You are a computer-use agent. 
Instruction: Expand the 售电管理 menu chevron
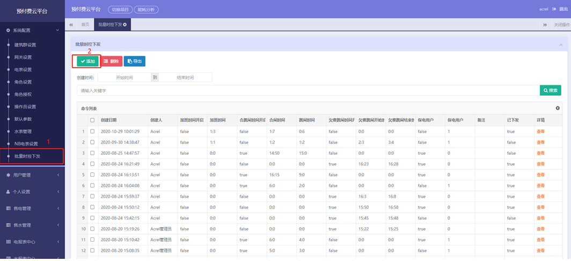click(x=58, y=208)
